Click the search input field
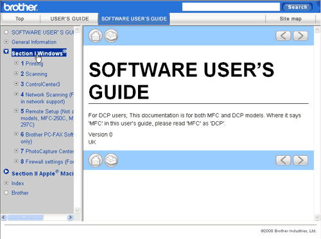 click(231, 7)
